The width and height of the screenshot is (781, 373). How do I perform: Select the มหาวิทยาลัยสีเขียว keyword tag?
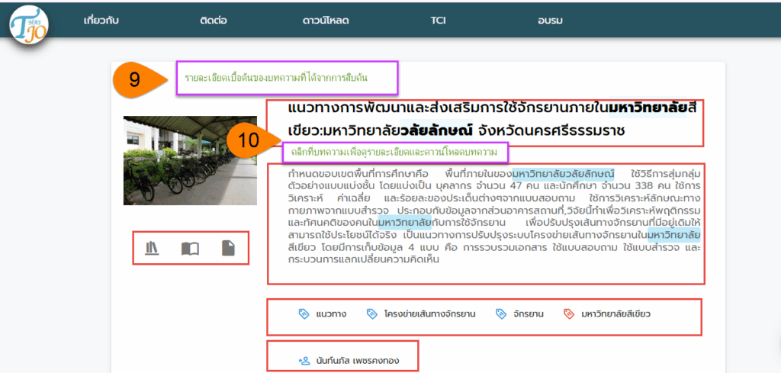coord(615,314)
